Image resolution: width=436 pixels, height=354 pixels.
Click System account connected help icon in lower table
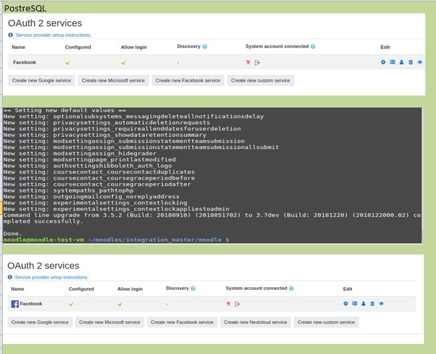tap(291, 289)
